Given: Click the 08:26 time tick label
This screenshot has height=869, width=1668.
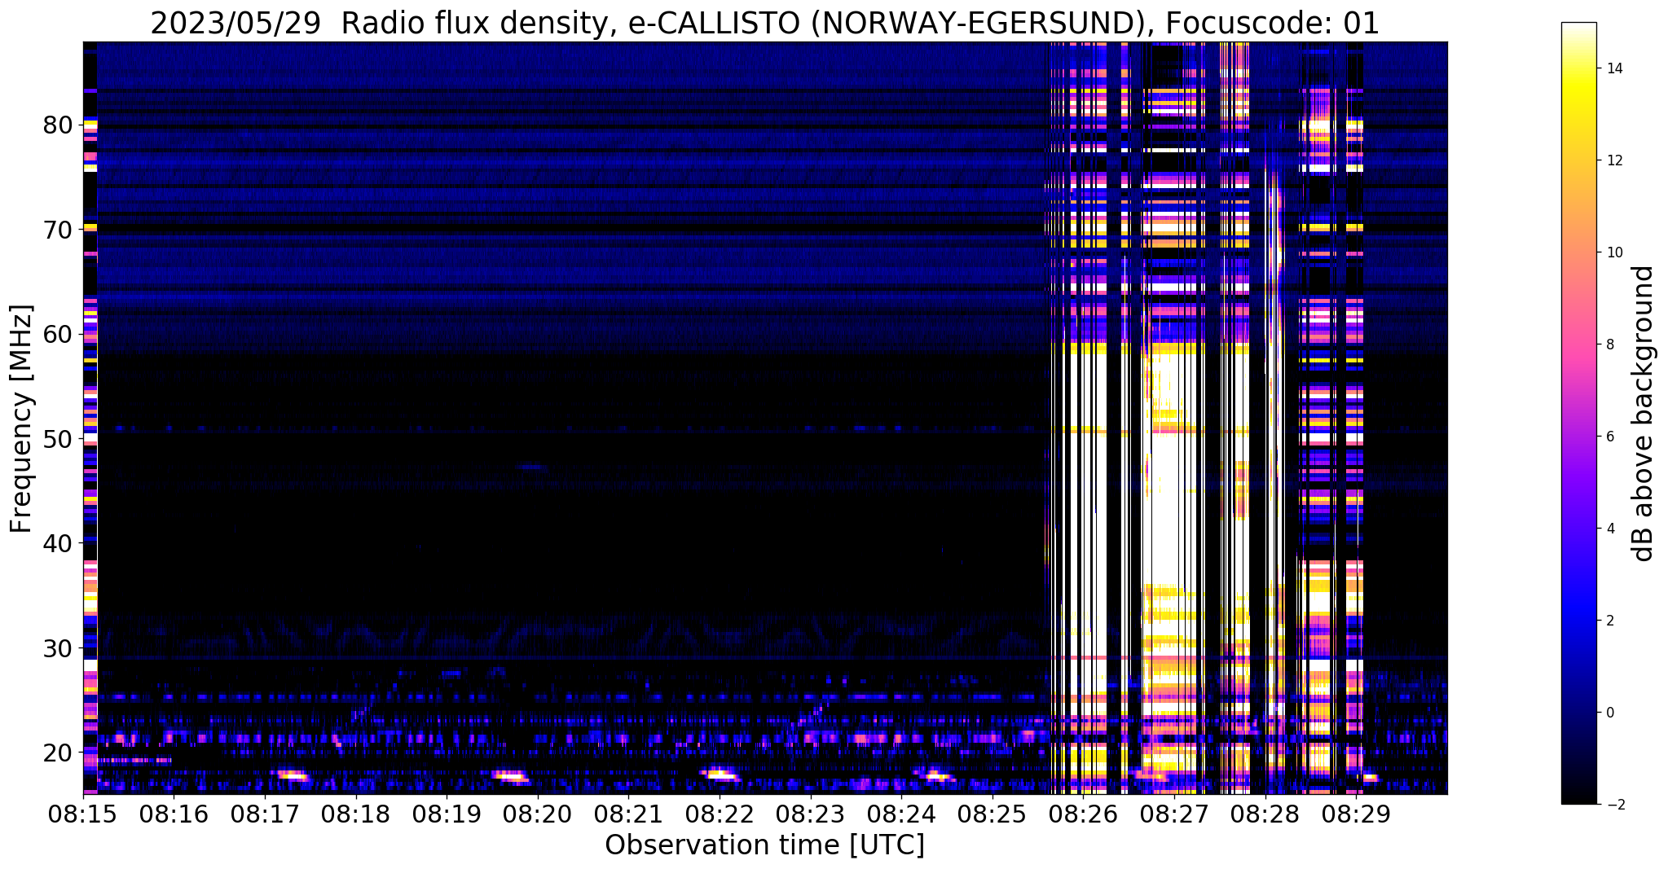Looking at the screenshot, I should click(1083, 814).
